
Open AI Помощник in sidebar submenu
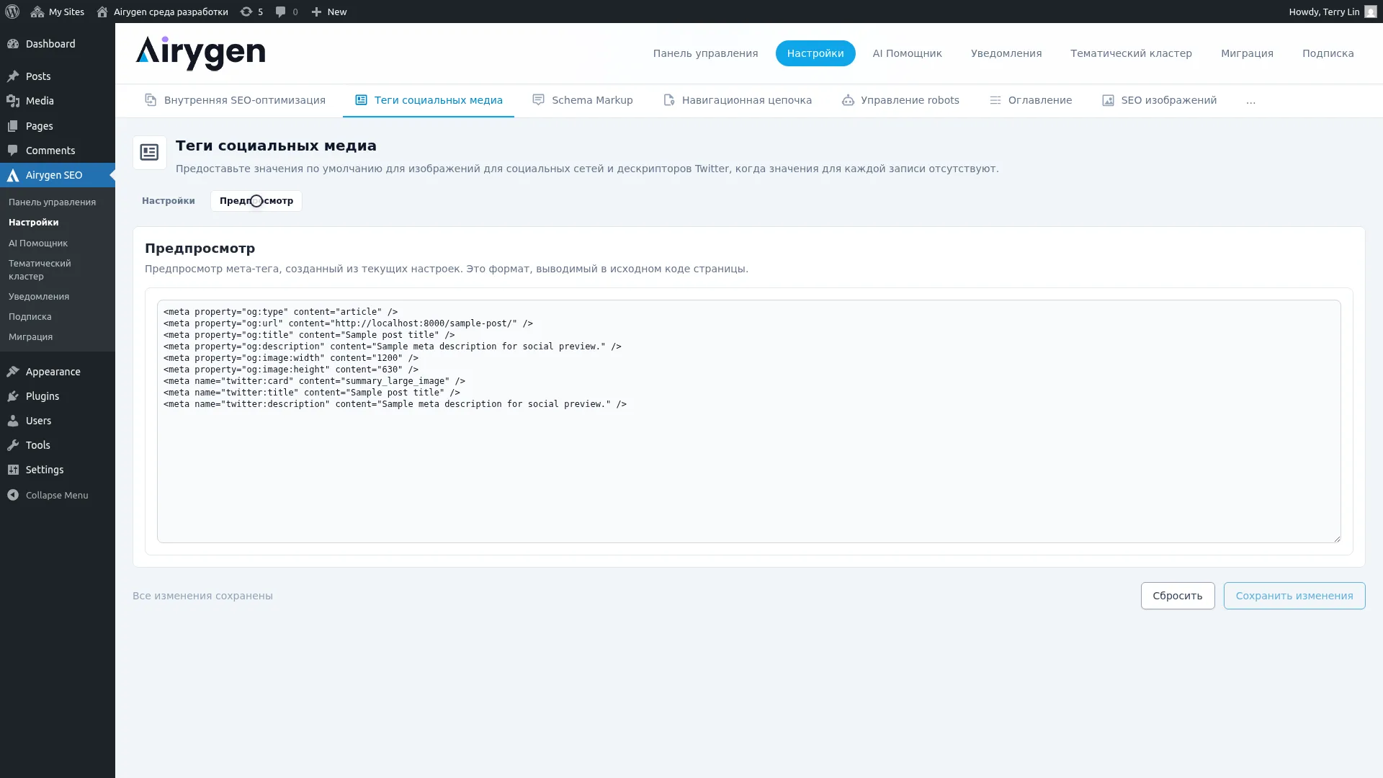click(38, 243)
